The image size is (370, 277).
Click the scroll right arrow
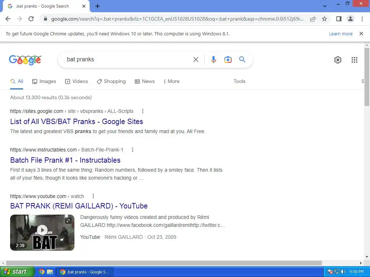pos(361,263)
